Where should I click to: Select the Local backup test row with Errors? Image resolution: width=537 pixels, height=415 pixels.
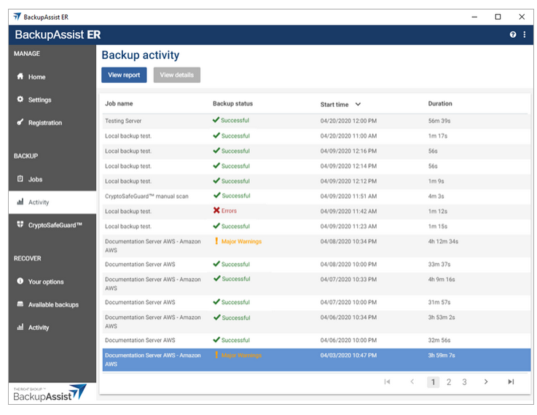128,211
